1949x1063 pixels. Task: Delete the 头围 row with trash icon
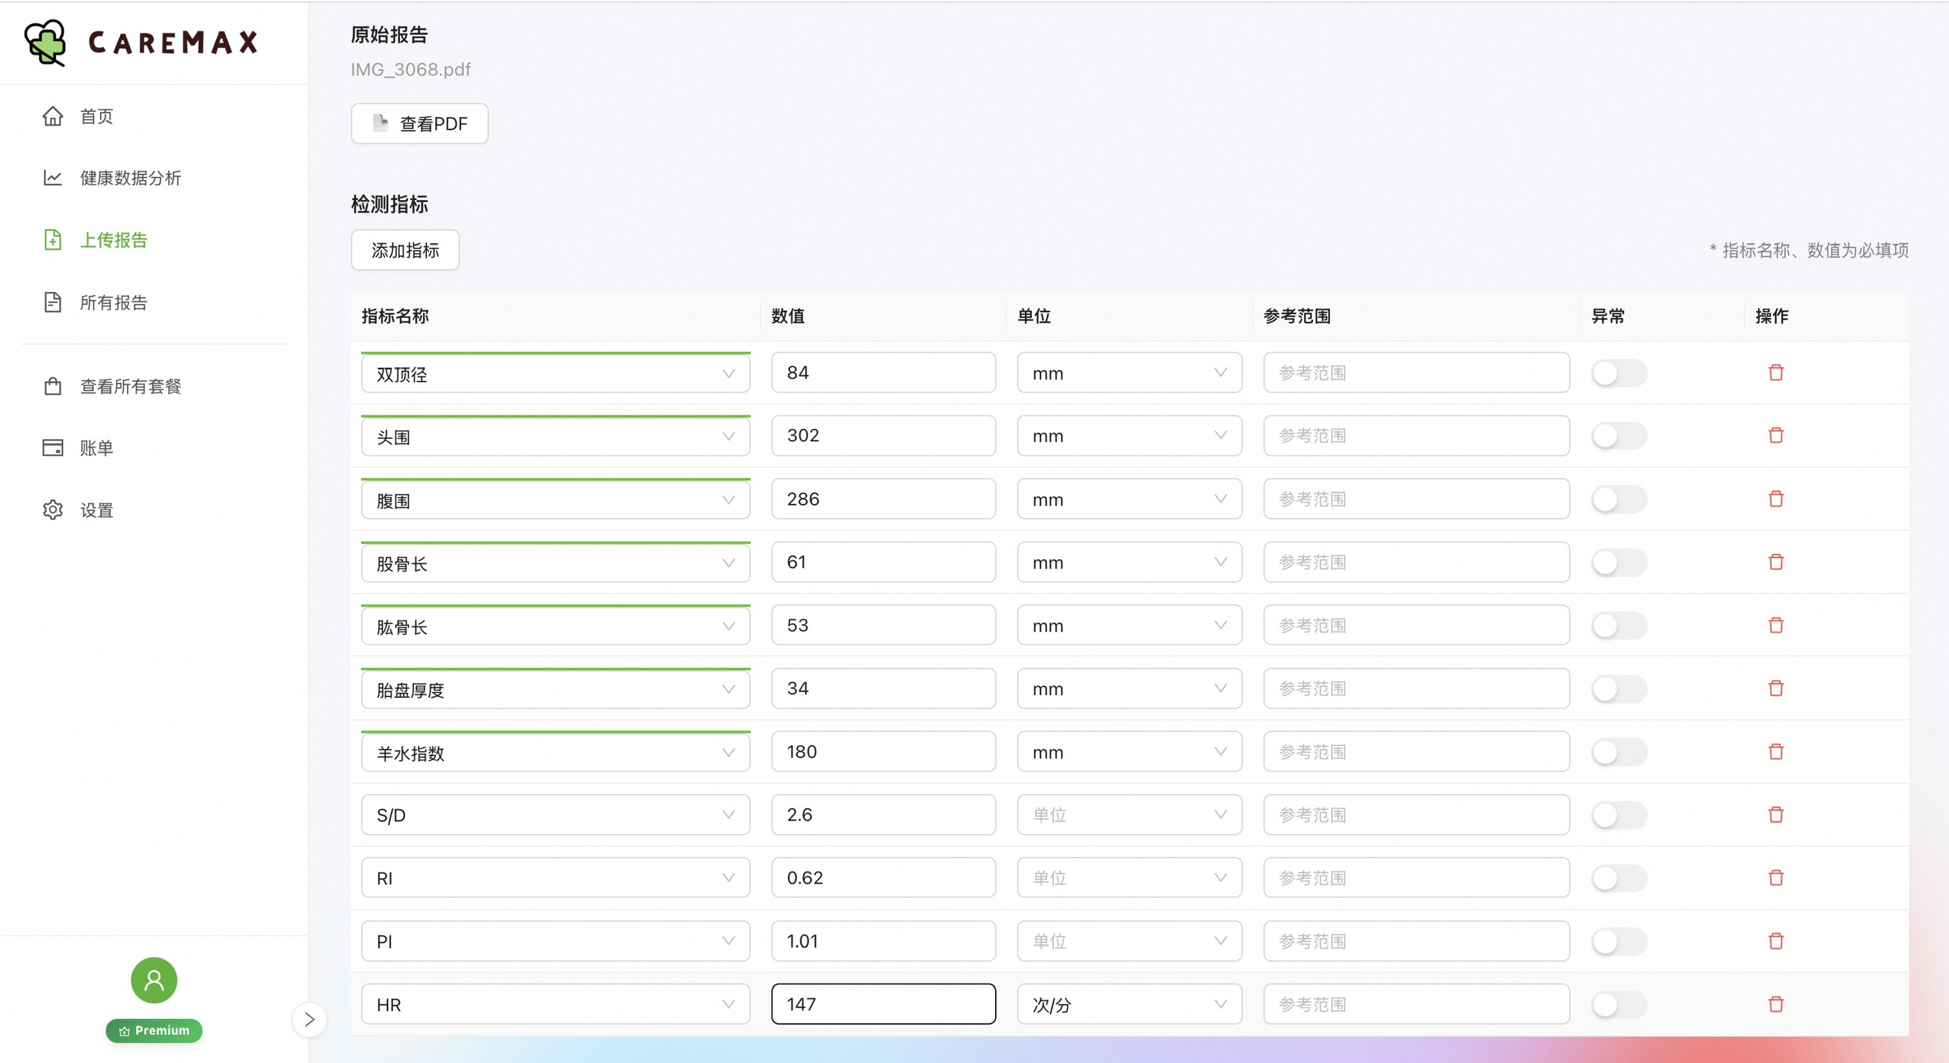tap(1776, 435)
